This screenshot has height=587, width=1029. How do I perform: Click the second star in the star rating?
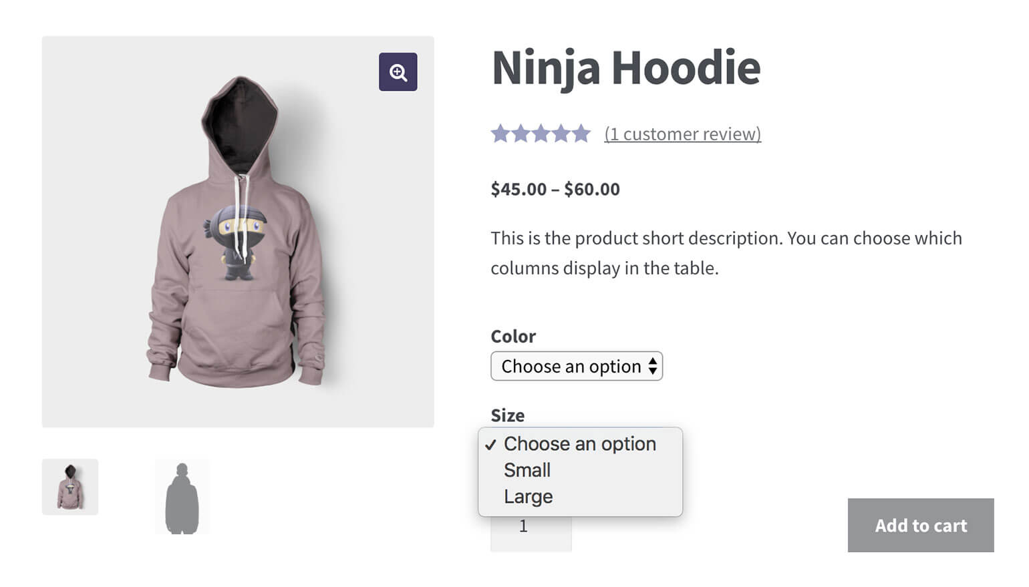pyautogui.click(x=521, y=134)
